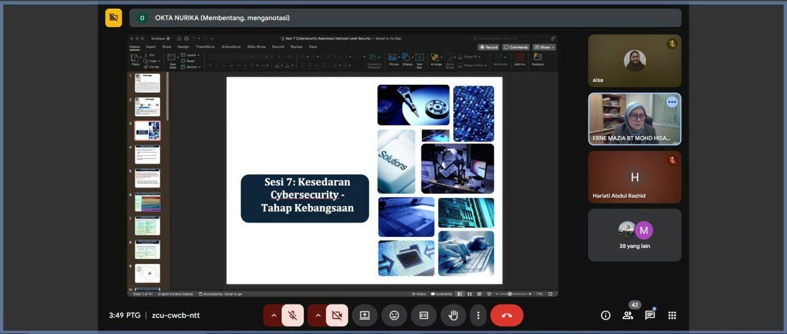The image size is (787, 334).
Task: Open the three-dot more options menu
Action: [x=478, y=316]
